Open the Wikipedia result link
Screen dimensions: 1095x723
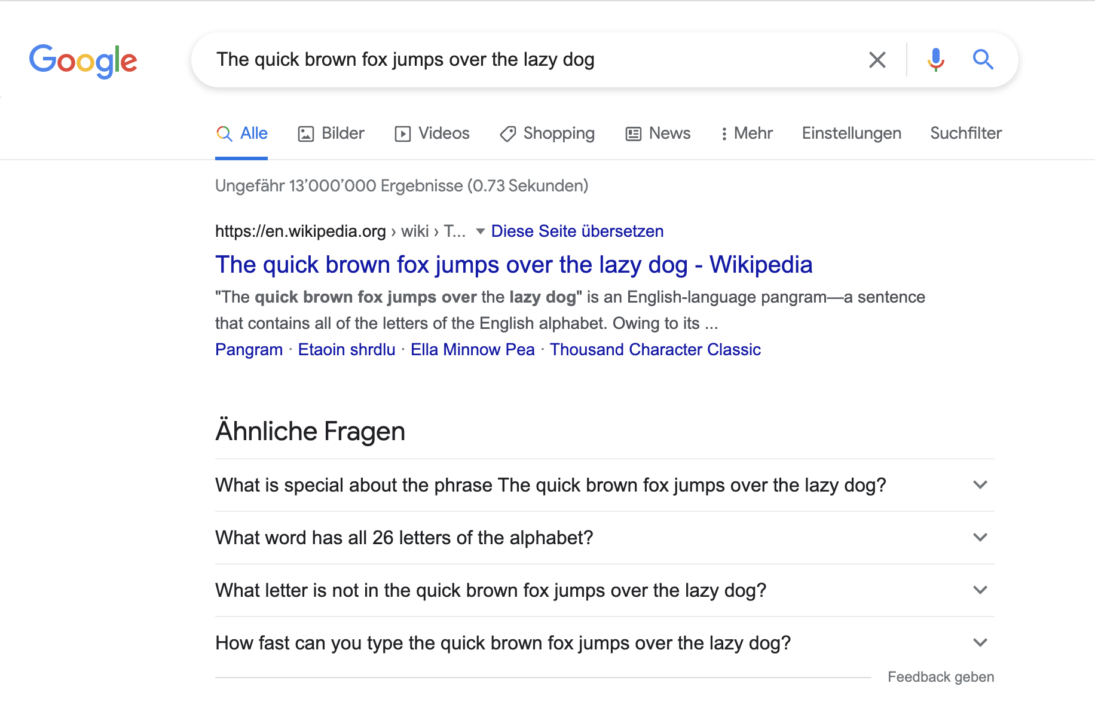click(513, 264)
